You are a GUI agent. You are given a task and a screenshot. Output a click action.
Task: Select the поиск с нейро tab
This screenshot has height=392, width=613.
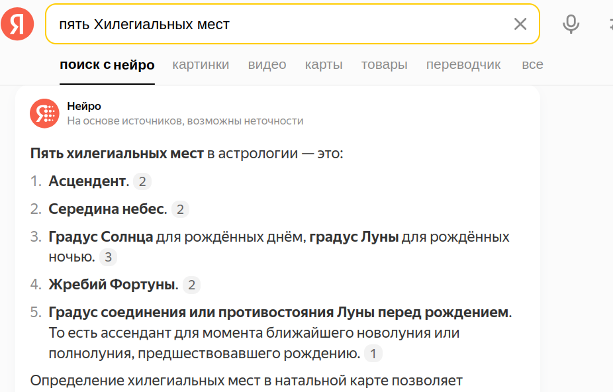pyautogui.click(x=107, y=65)
